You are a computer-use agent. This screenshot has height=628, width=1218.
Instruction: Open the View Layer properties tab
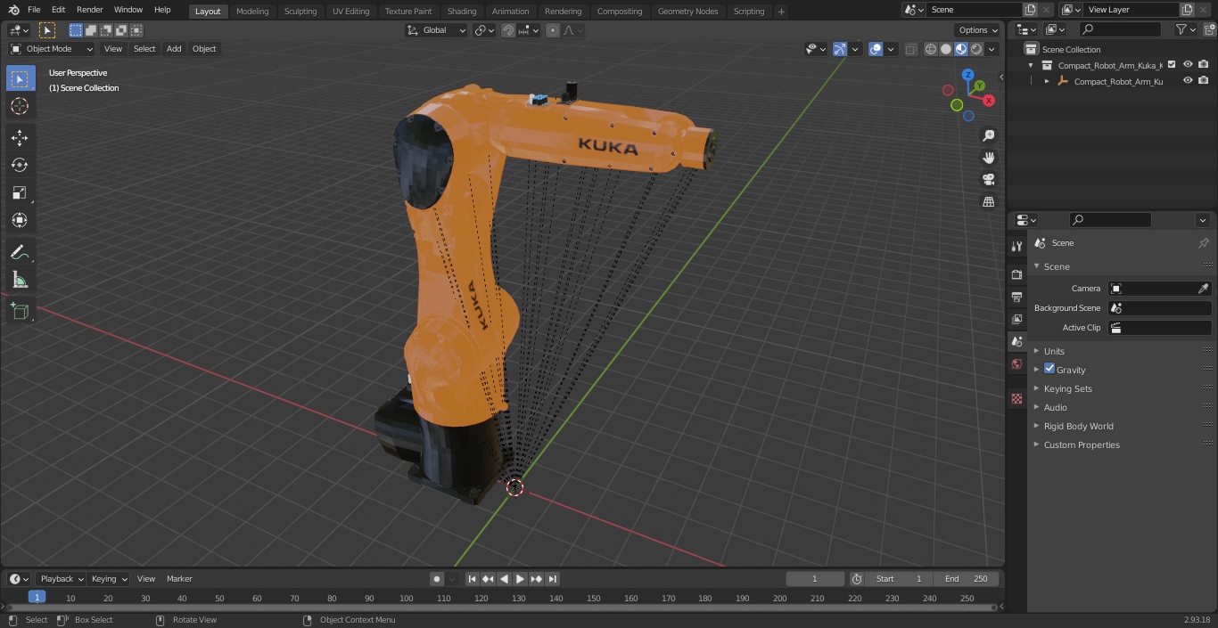[1016, 319]
